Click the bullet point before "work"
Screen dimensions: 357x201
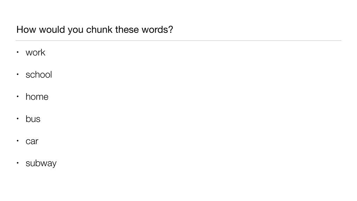pyautogui.click(x=17, y=53)
